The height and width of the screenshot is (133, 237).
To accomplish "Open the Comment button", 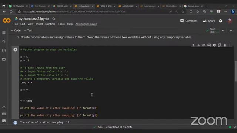I will (189, 21).
